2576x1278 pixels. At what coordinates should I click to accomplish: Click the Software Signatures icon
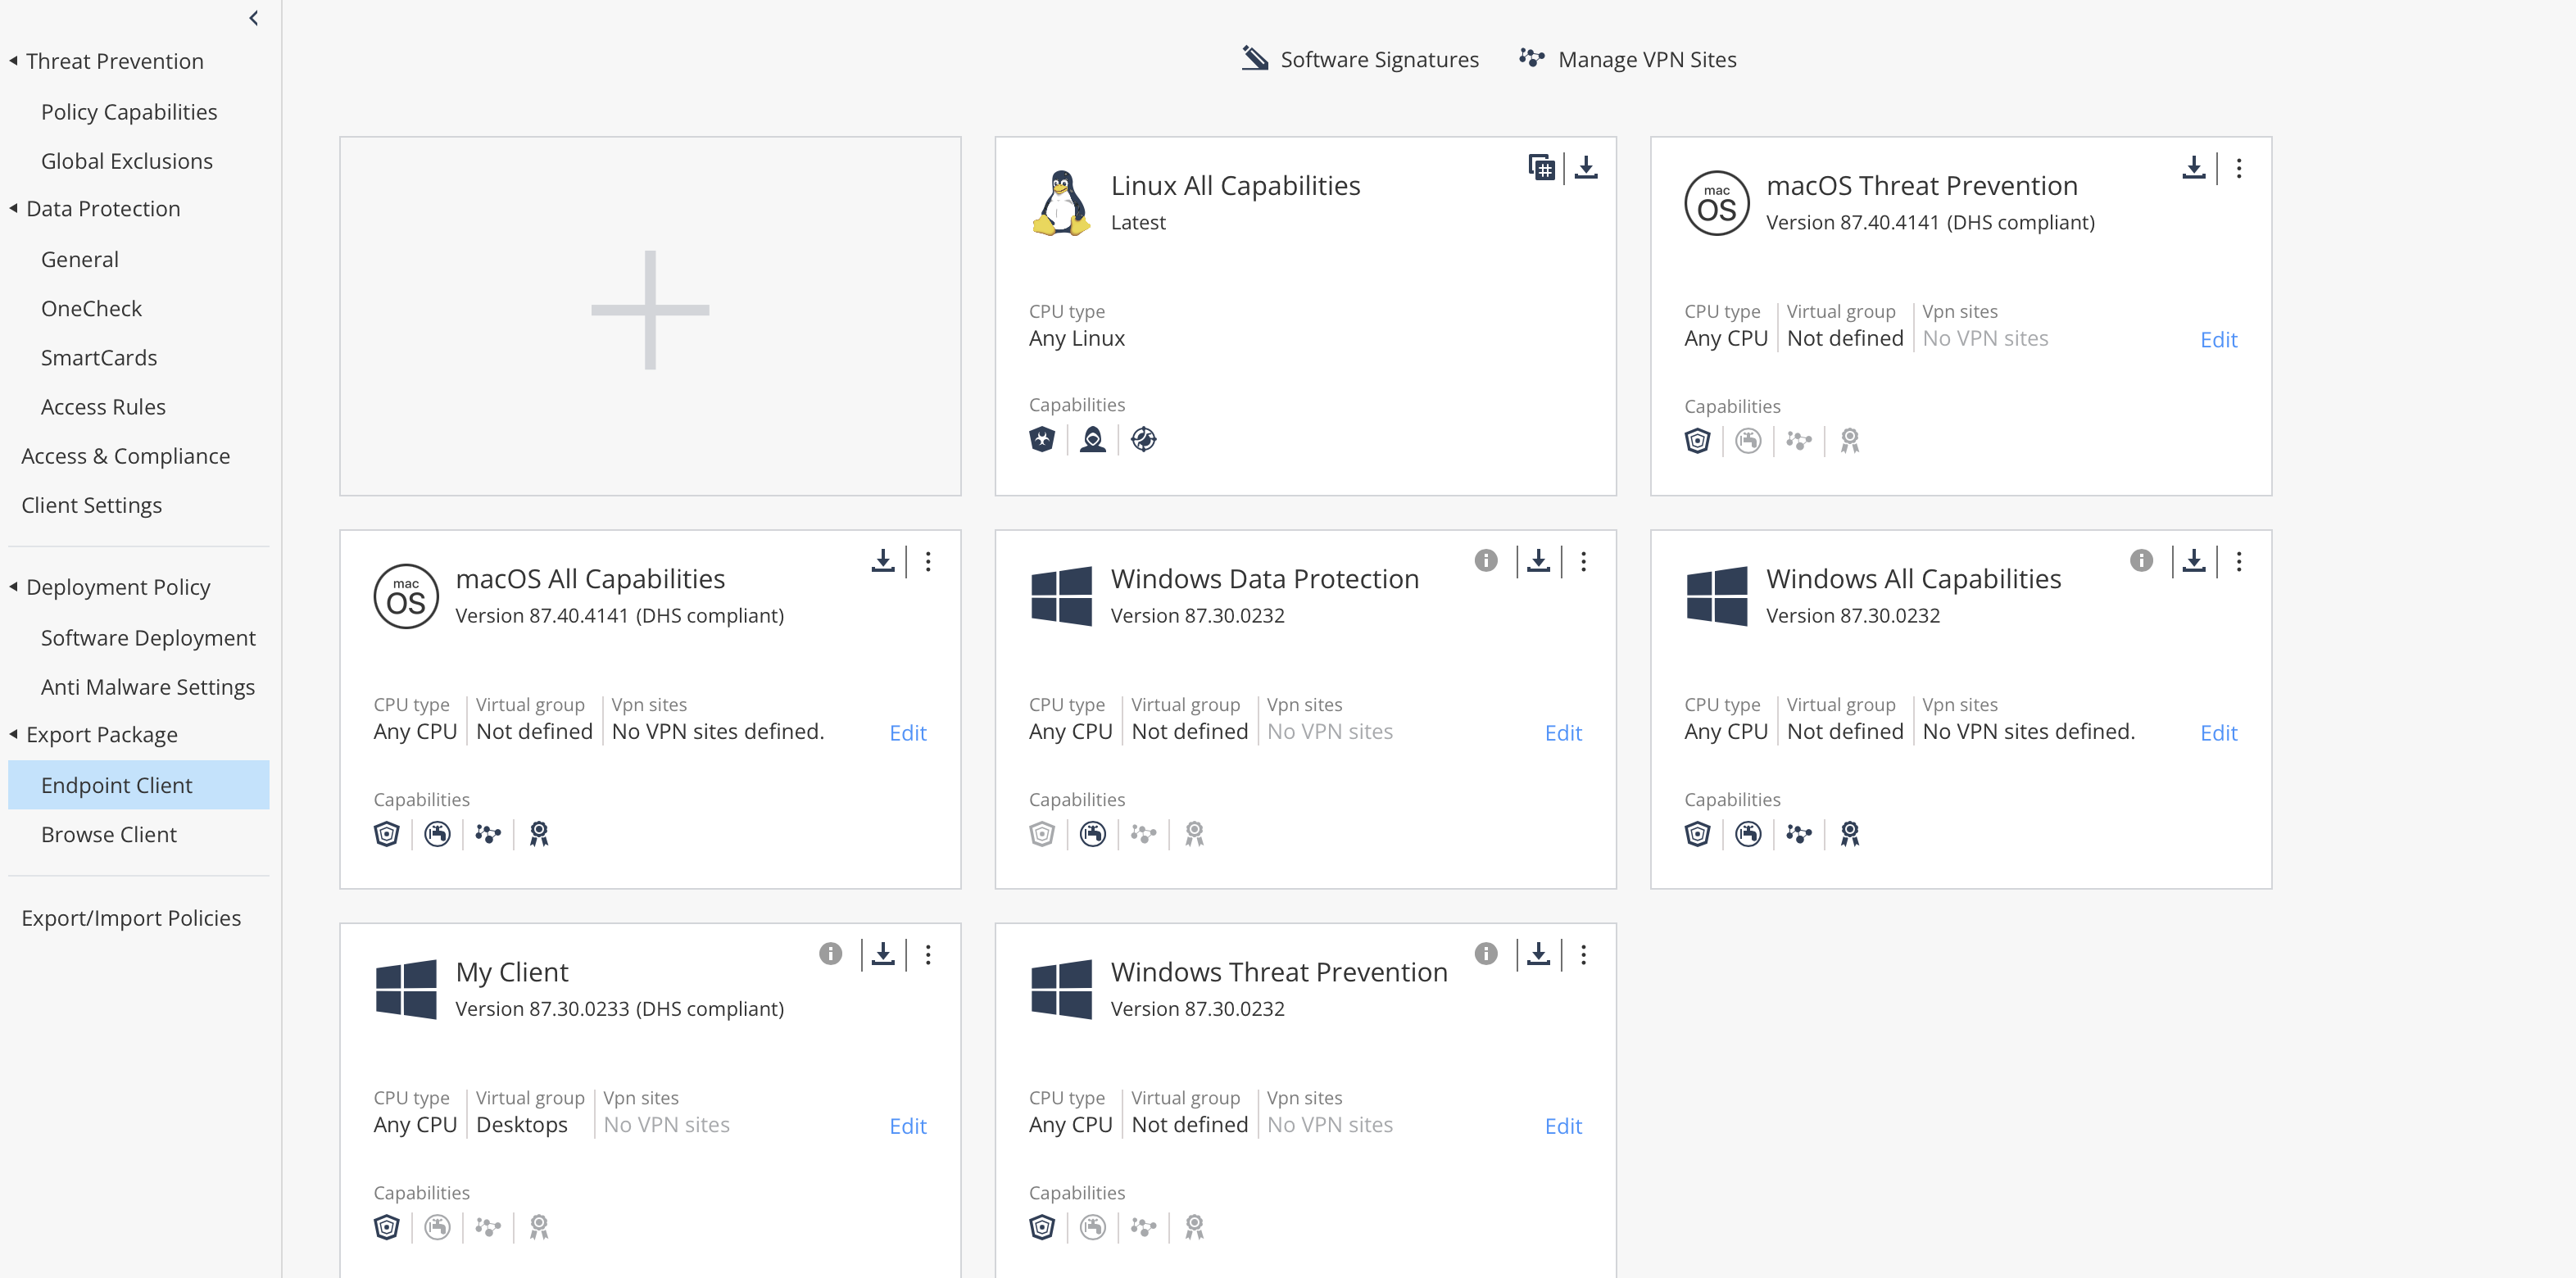tap(1254, 59)
